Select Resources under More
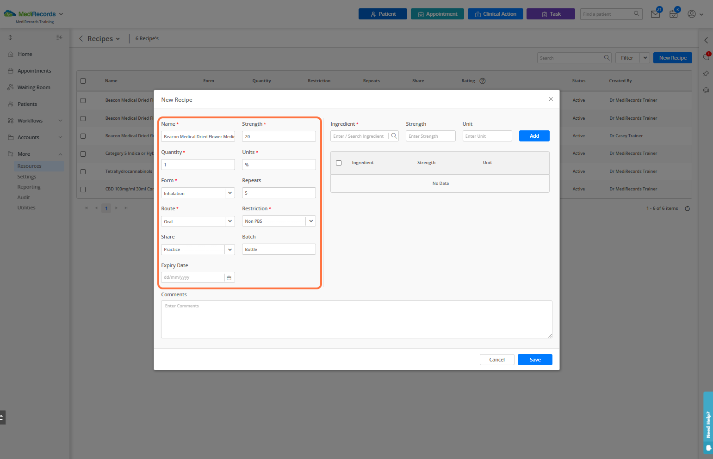The height and width of the screenshot is (459, 713). [30, 166]
